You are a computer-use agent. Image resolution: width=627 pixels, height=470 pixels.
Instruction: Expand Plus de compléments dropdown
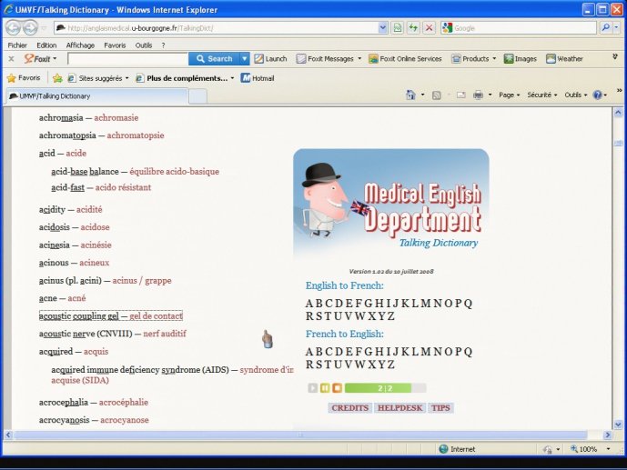point(232,78)
